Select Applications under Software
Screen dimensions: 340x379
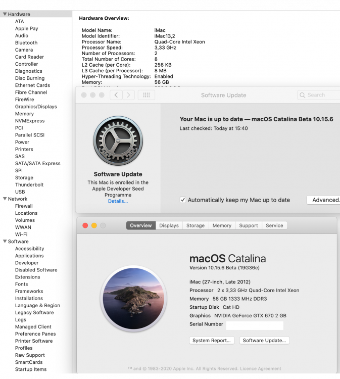click(29, 256)
